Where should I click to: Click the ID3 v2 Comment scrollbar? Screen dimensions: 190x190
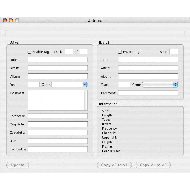pos(86,100)
